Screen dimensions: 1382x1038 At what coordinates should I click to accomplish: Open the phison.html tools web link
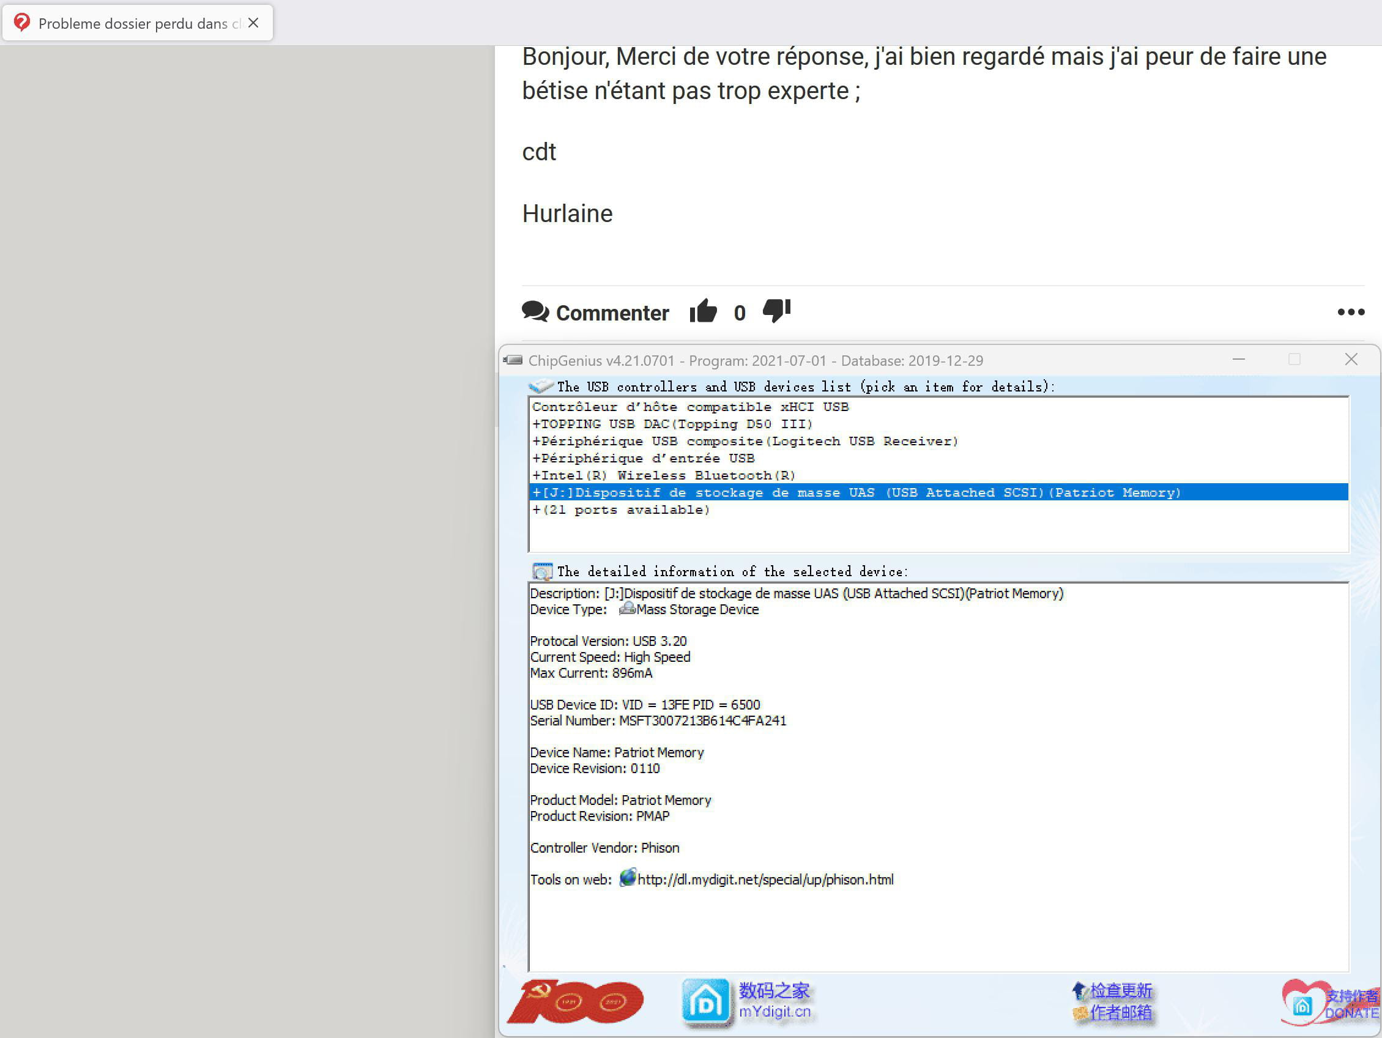[765, 880]
